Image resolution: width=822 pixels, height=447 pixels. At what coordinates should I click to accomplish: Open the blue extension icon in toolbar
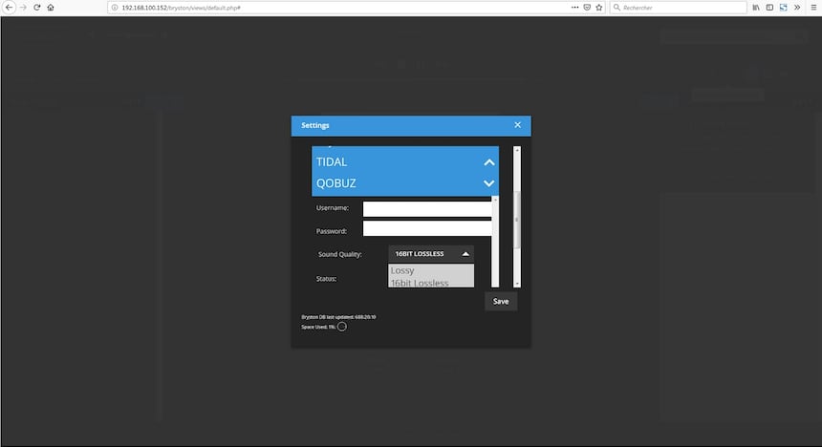pos(783,8)
